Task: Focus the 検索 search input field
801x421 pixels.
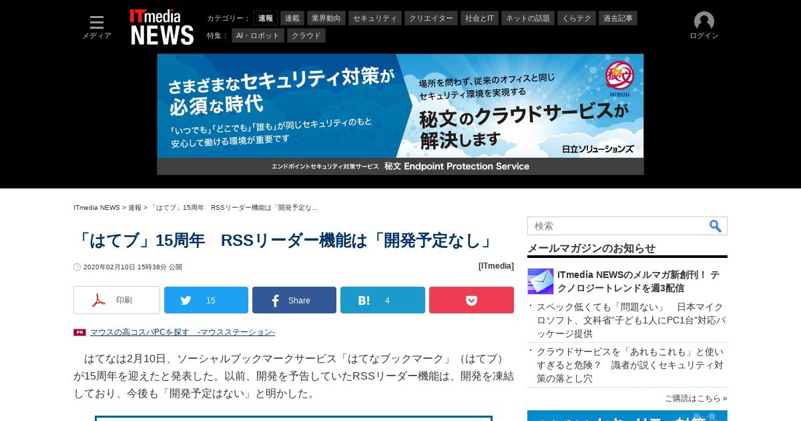Action: [x=617, y=226]
